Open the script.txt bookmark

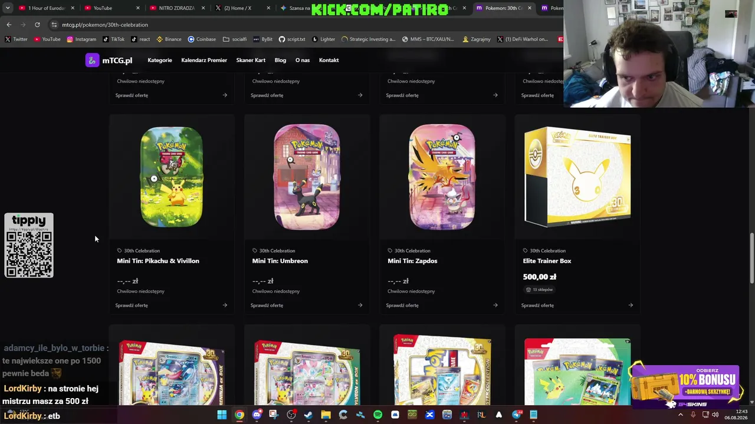(292, 39)
